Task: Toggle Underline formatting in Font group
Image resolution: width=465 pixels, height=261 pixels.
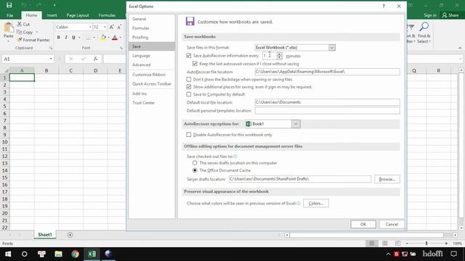Action: click(x=73, y=37)
